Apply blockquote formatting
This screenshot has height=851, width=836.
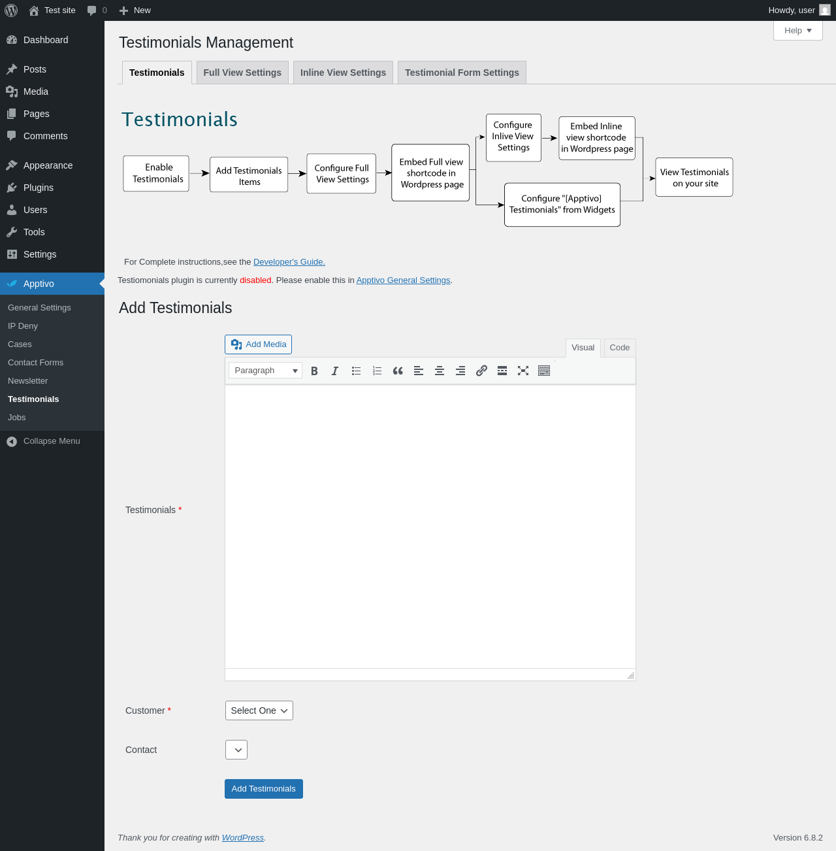(x=398, y=371)
